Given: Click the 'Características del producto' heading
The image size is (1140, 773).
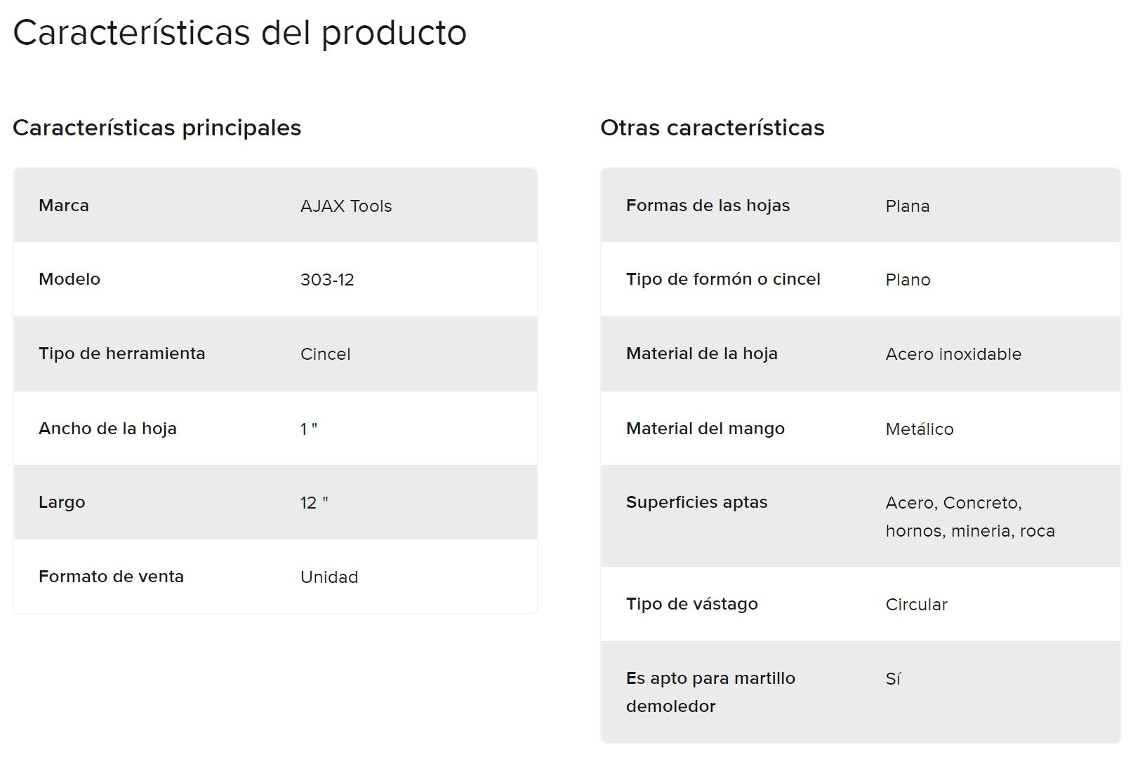Looking at the screenshot, I should pos(239,32).
